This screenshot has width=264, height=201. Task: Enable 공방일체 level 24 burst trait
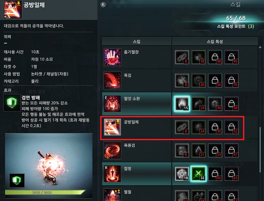198,127
